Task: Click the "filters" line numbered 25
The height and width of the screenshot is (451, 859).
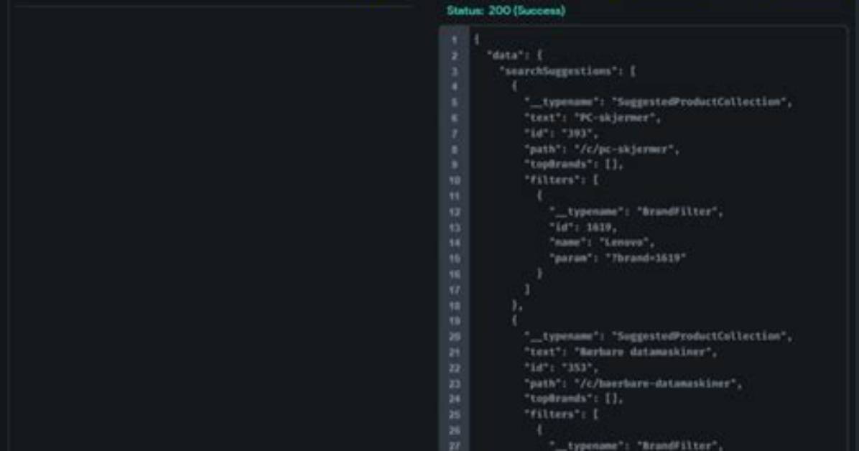Action: click(561, 414)
